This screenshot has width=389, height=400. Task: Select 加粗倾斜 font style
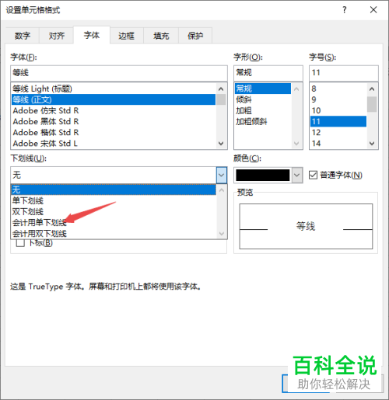263,121
